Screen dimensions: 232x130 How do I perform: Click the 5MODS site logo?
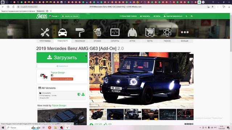click(42, 16)
